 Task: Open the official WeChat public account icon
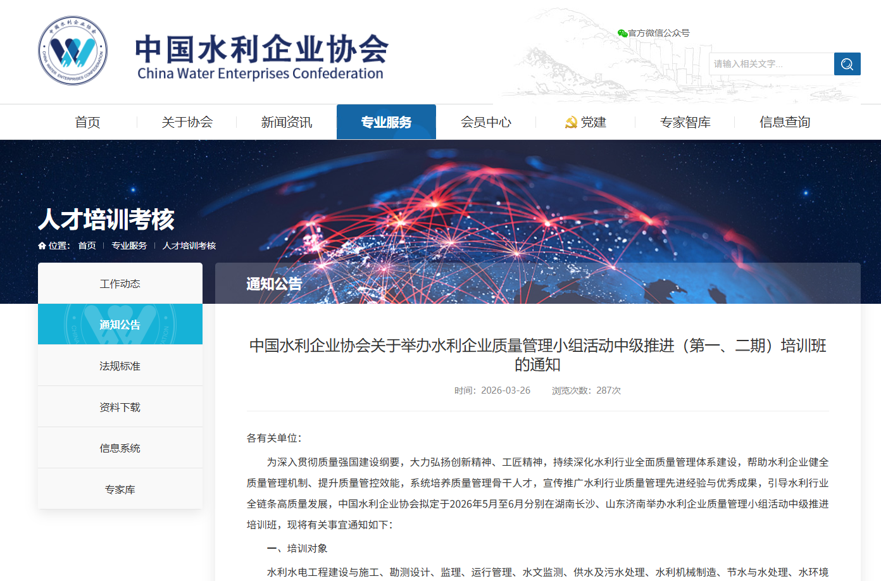tap(623, 32)
